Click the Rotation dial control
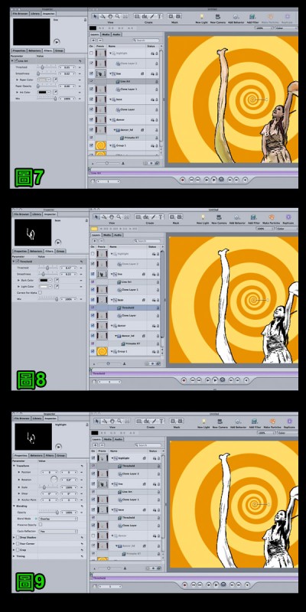 54,480
